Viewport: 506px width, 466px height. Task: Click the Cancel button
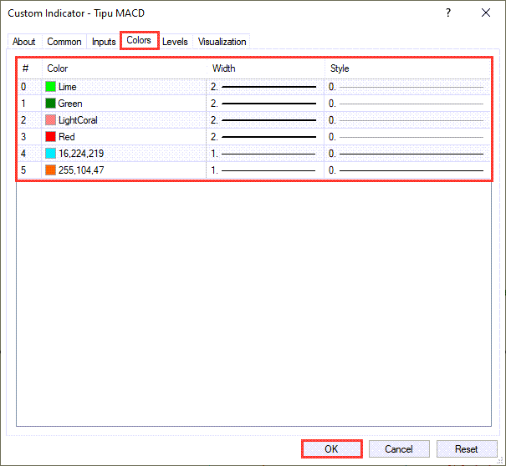point(399,449)
